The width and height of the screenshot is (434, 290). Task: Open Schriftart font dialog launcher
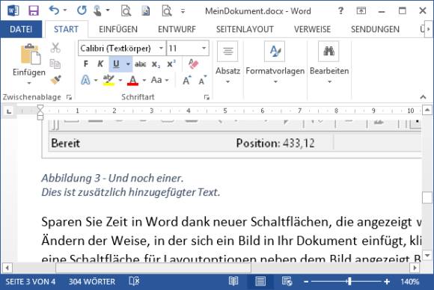[x=207, y=97]
